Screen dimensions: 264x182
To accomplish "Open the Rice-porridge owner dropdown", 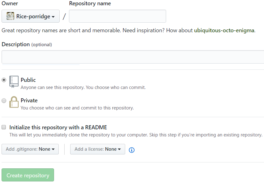I will [x=30, y=16].
